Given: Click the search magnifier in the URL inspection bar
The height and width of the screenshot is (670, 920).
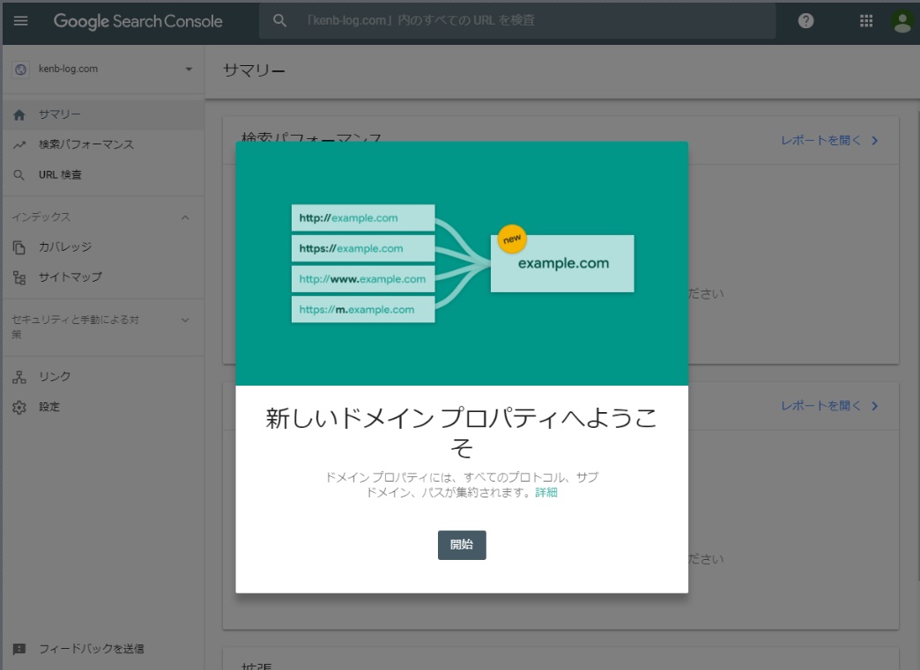Looking at the screenshot, I should 278,21.
